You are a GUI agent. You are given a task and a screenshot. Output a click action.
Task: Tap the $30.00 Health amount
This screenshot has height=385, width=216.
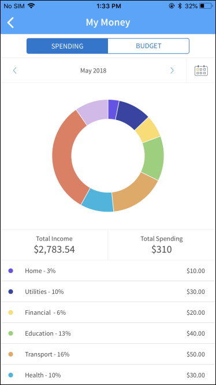(196, 375)
